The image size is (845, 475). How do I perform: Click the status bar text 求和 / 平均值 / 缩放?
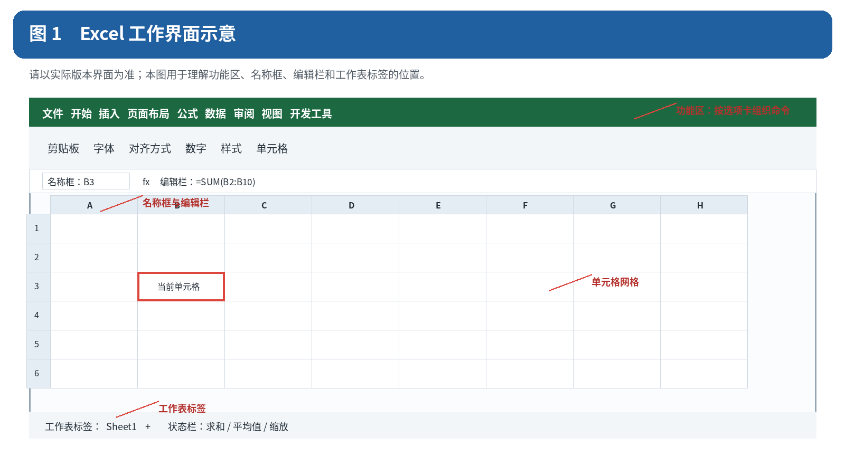point(247,426)
